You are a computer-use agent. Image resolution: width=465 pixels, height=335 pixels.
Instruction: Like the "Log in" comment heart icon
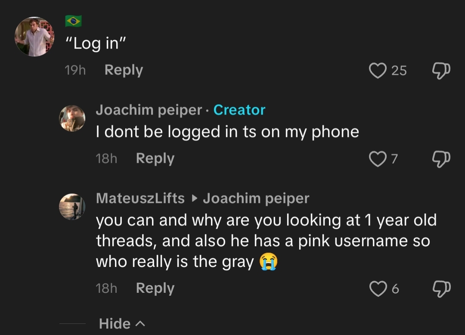pos(378,71)
